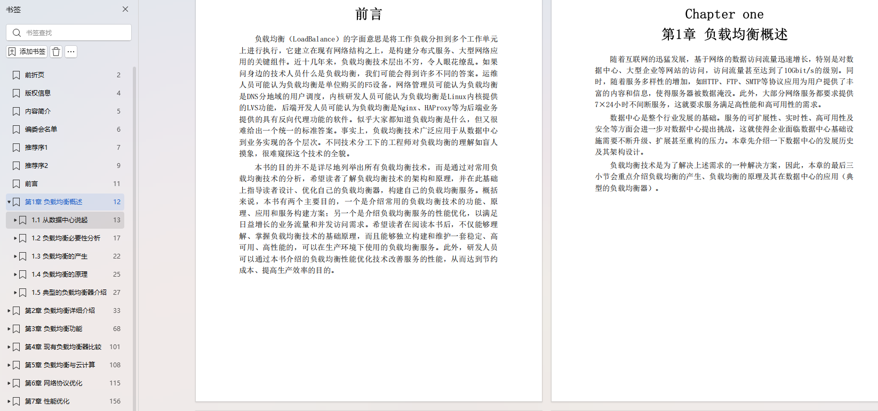Screen dimensions: 878x411
Task: Click bookmark icon beside 第4章 现有负载均衡器比较
Action: pos(17,347)
